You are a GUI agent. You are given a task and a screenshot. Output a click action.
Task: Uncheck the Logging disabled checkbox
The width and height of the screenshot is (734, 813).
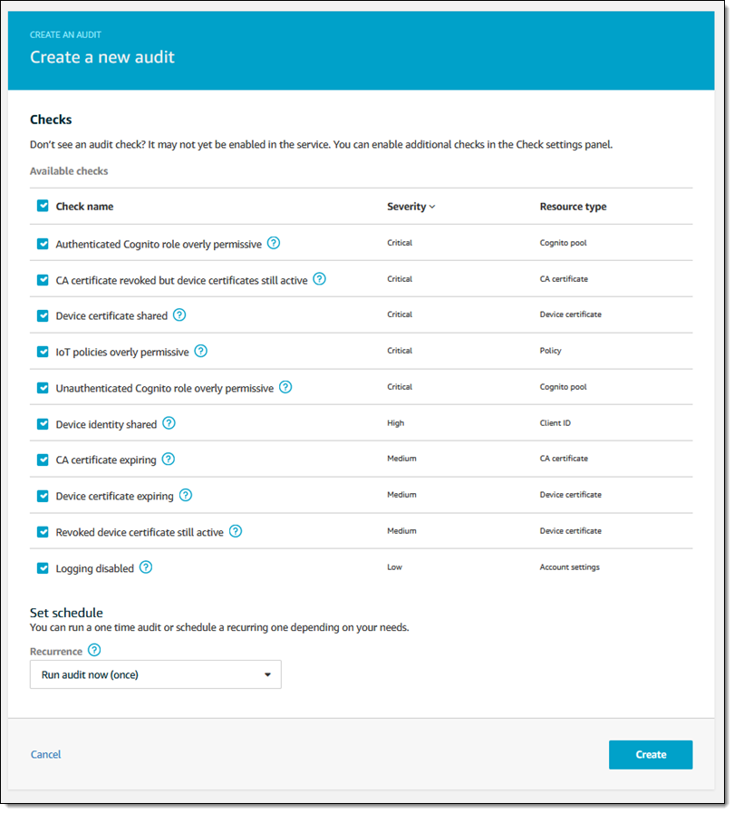click(x=43, y=568)
